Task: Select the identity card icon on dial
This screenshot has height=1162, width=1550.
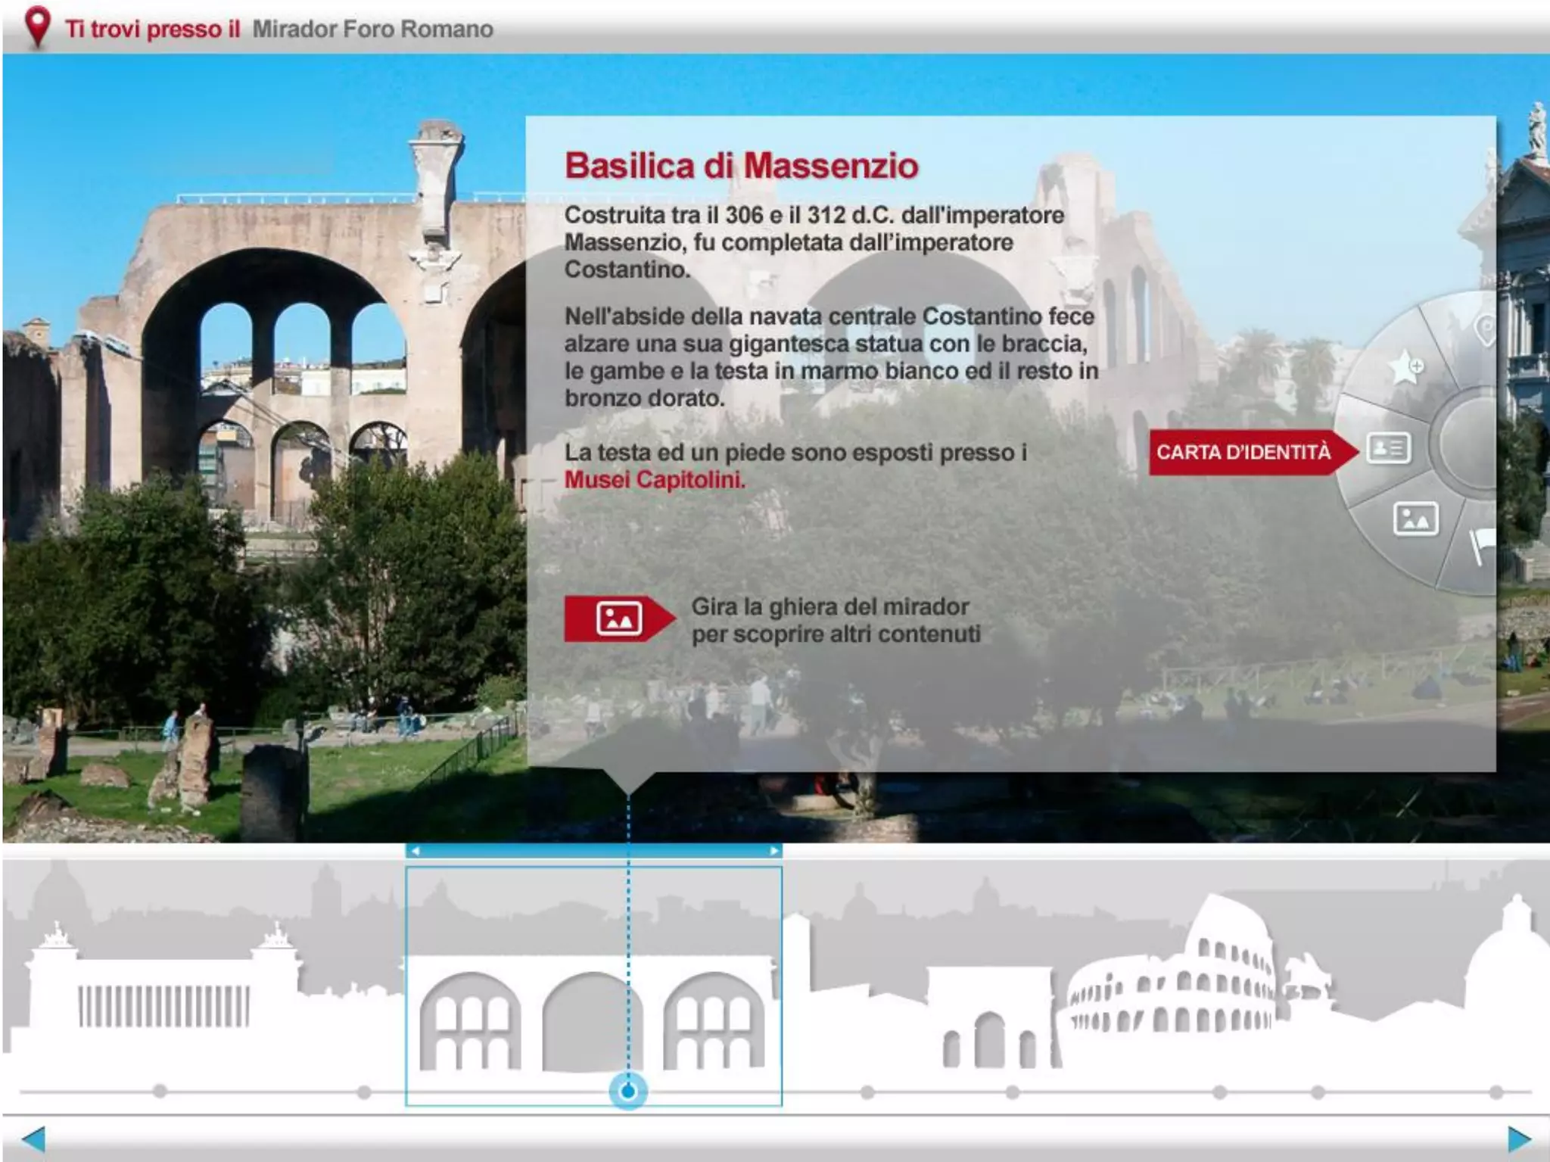Action: click(x=1388, y=448)
